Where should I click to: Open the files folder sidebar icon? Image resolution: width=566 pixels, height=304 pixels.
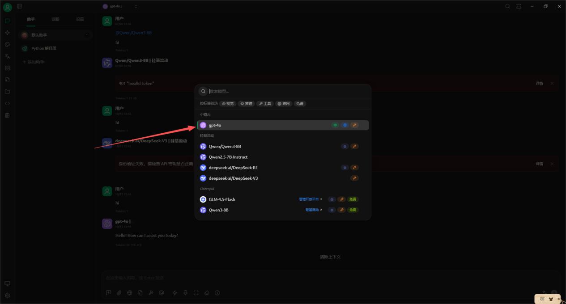click(7, 92)
